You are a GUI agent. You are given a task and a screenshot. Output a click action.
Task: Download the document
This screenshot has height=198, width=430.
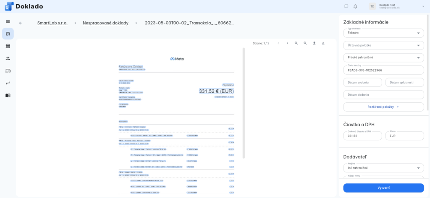click(314, 43)
